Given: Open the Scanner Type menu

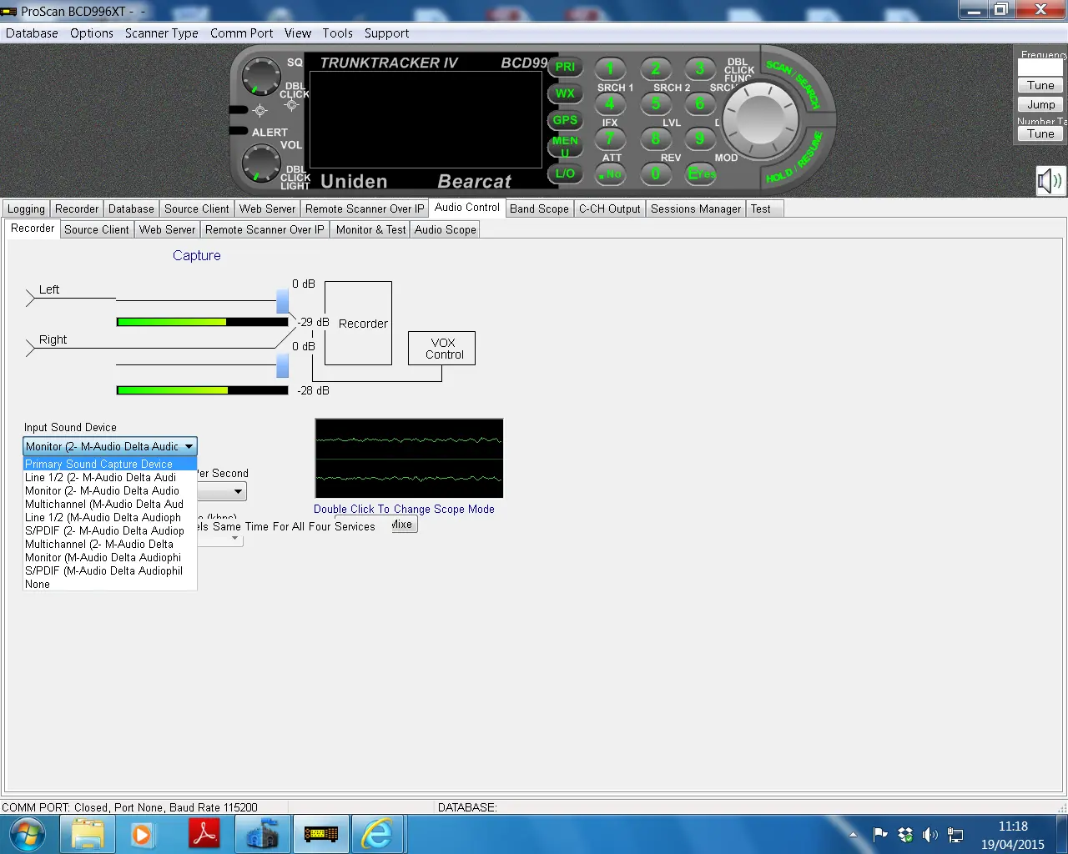Looking at the screenshot, I should (x=162, y=33).
